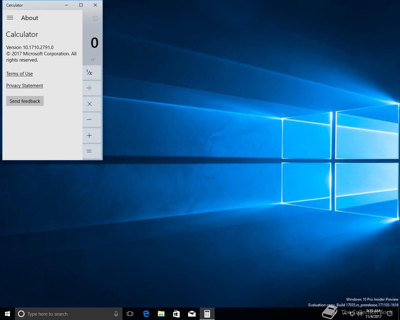
Task: Open the volume control tray icon
Action: click(x=359, y=314)
